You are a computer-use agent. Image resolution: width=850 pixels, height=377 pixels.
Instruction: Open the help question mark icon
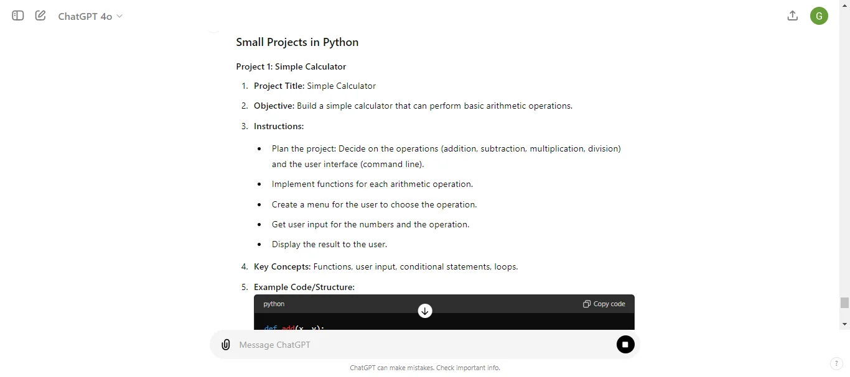pos(836,364)
